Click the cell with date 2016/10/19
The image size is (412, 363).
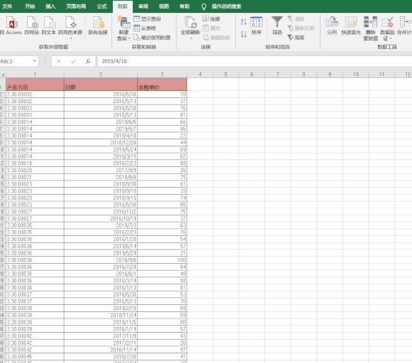101,219
